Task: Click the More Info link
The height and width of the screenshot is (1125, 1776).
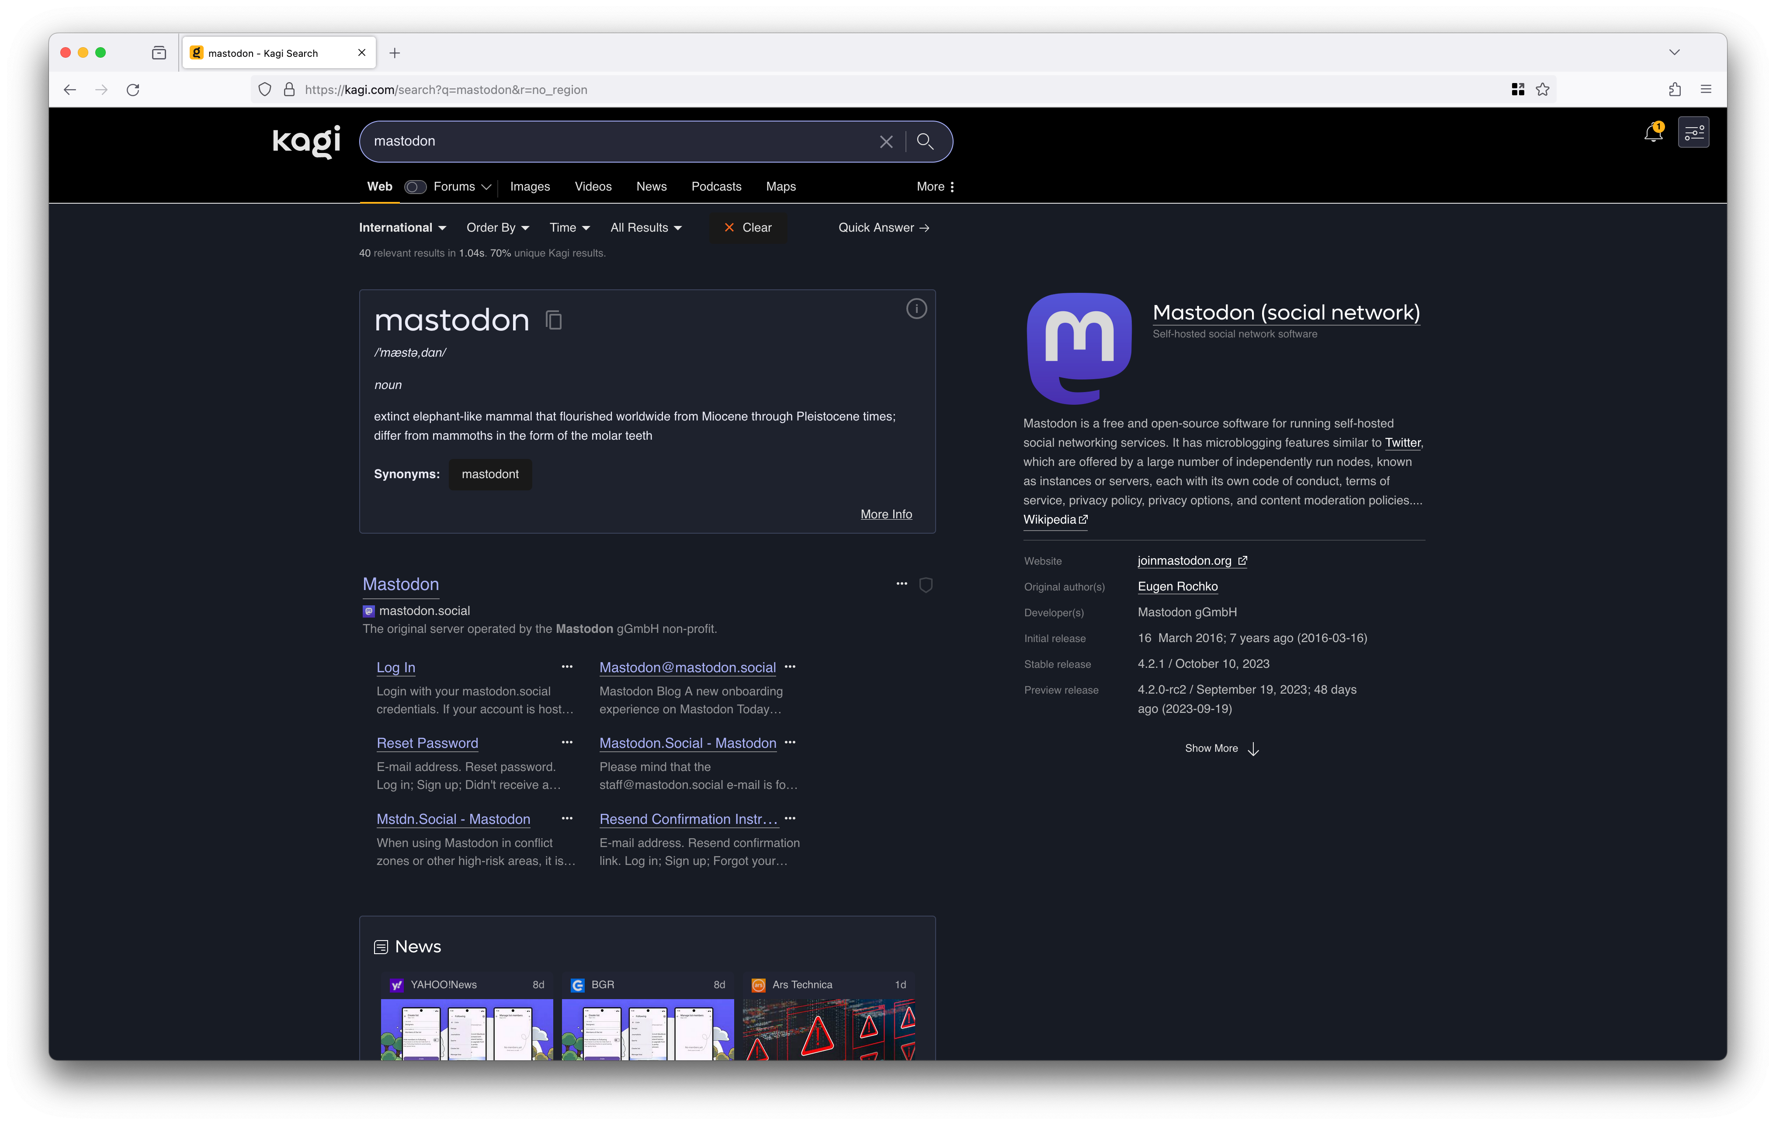Action: click(x=886, y=514)
